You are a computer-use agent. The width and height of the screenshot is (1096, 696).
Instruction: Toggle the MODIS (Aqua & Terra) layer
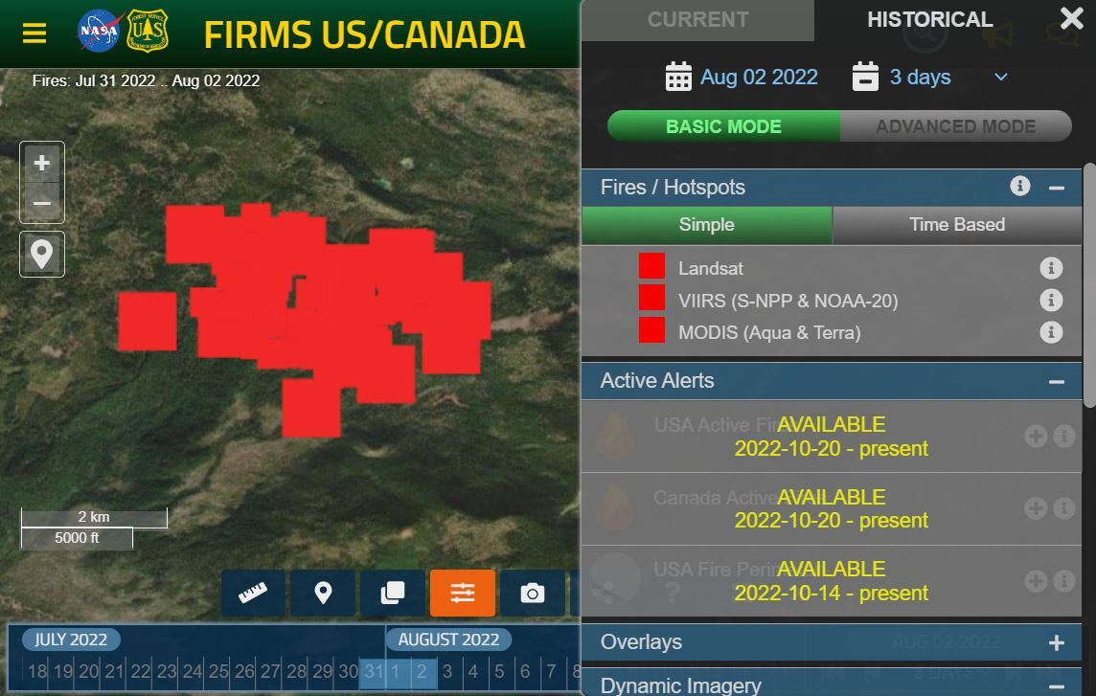(651, 330)
